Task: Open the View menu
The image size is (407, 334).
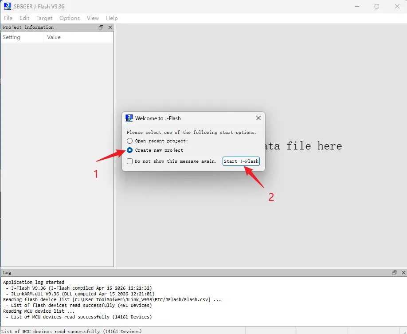Action: (93, 18)
